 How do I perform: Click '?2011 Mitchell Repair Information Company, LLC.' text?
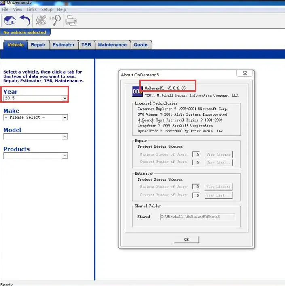[x=192, y=95]
